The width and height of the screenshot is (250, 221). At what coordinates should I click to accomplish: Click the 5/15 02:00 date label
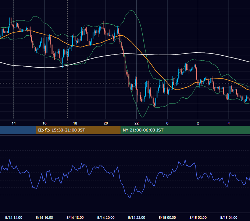coord(198,217)
